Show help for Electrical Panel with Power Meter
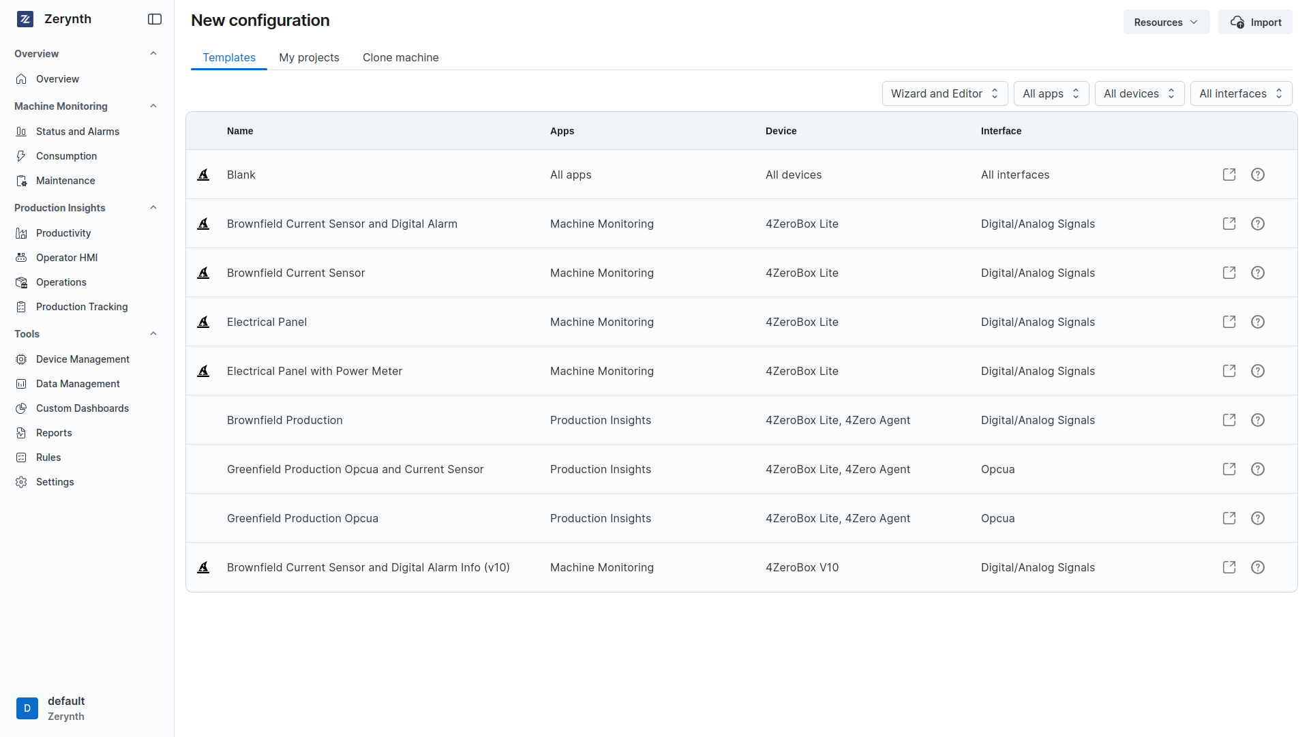Screen dimensions: 1309x737 coord(1258,371)
